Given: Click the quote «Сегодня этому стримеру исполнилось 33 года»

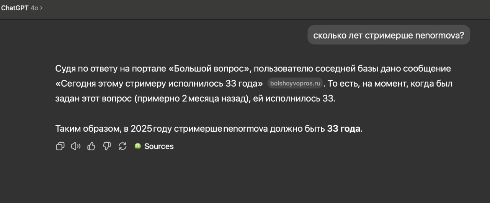Looking at the screenshot, I should [159, 83].
